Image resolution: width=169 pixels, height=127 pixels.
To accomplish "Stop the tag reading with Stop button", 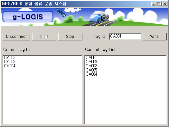I will [70, 37].
